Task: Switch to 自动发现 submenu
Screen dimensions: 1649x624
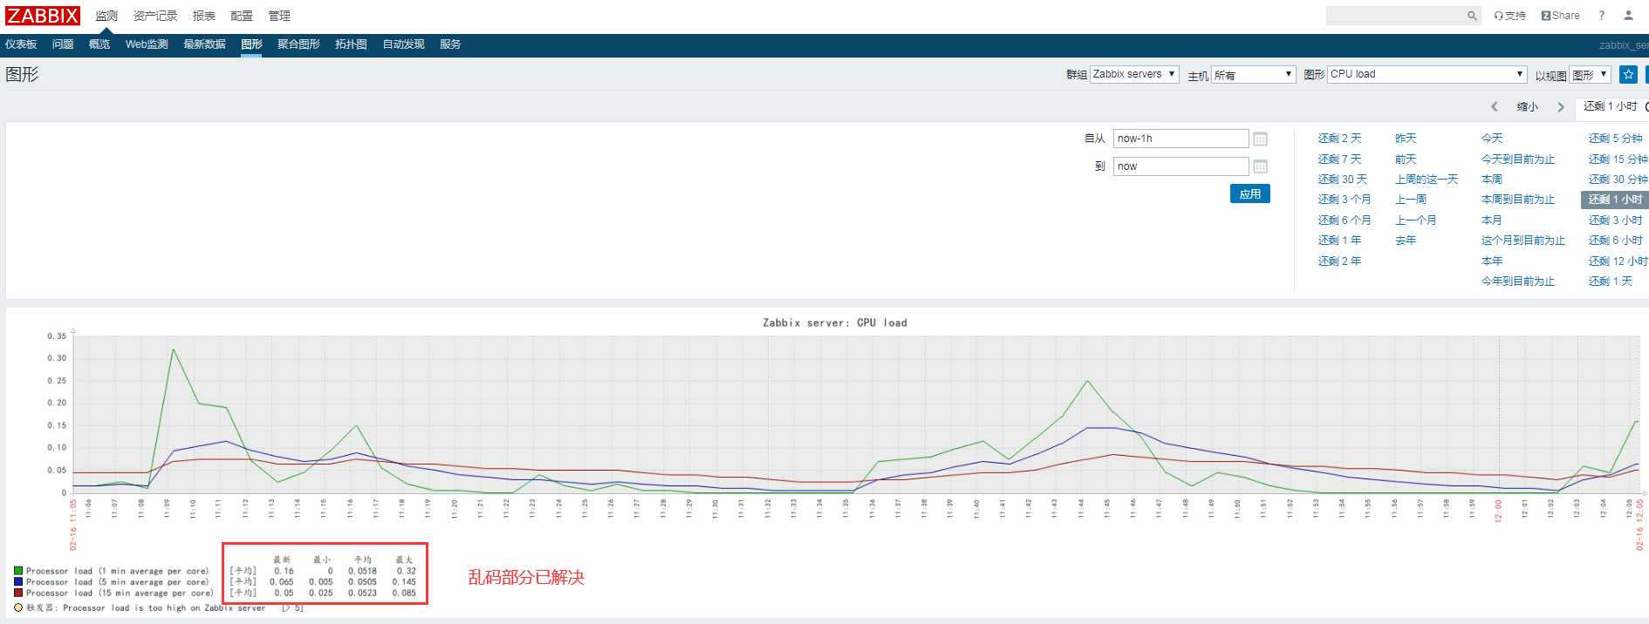Action: (403, 44)
